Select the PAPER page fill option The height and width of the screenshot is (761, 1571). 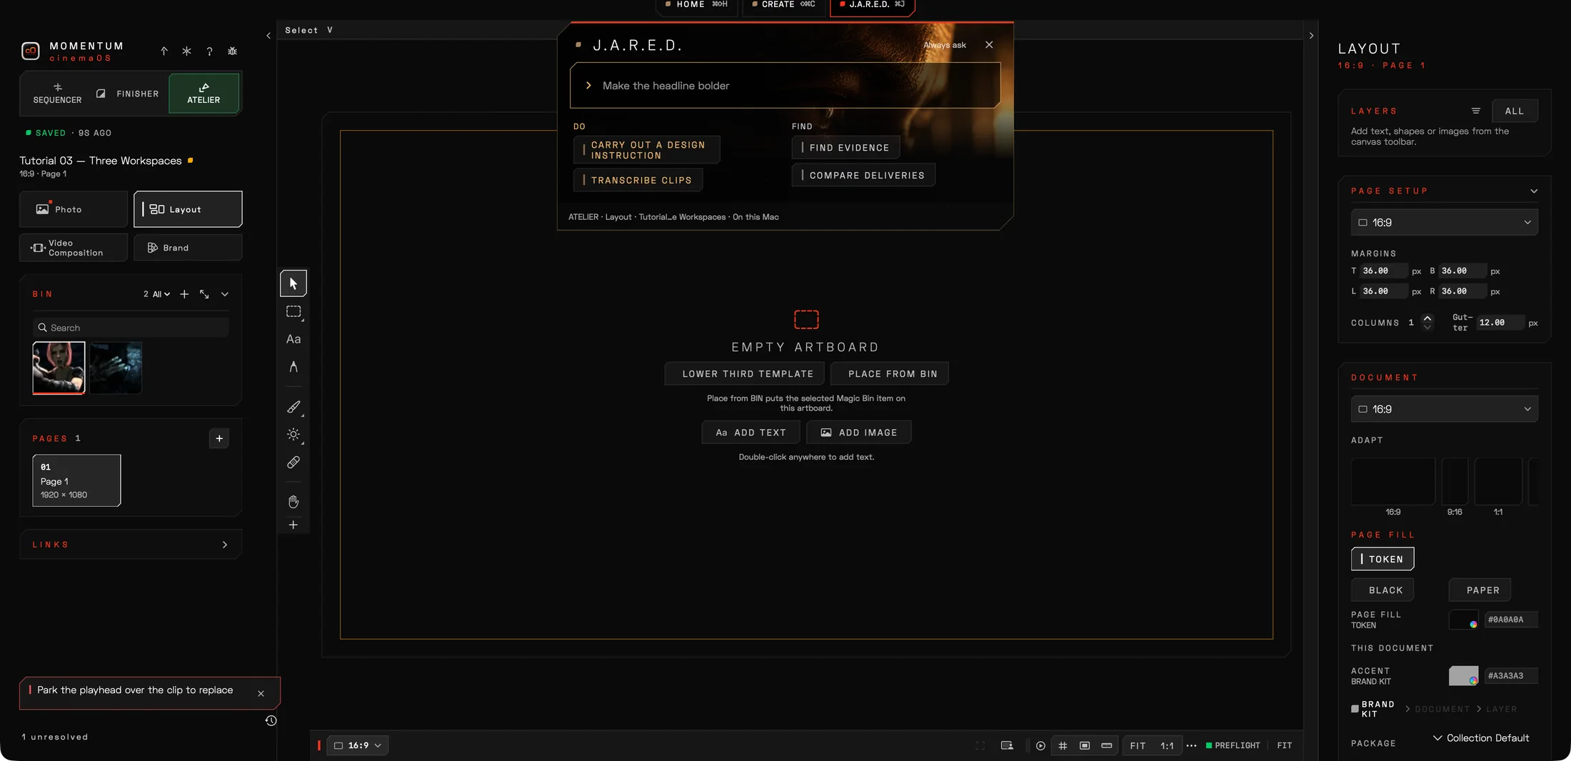(1480, 590)
